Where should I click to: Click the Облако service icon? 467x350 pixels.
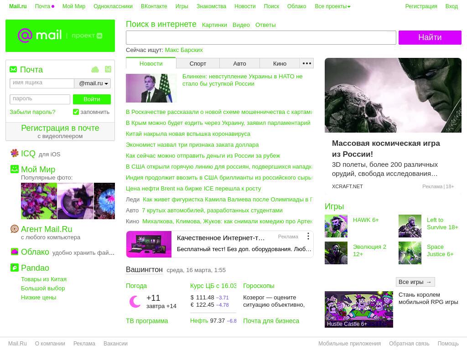pyautogui.click(x=14, y=252)
